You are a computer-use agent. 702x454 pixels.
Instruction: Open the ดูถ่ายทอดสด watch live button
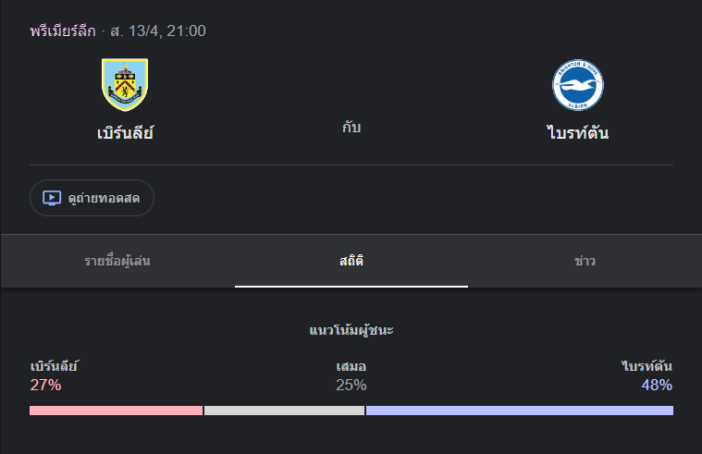pyautogui.click(x=92, y=198)
